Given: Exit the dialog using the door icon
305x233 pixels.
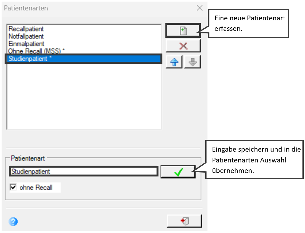Looking at the screenshot, I should pyautogui.click(x=185, y=221).
